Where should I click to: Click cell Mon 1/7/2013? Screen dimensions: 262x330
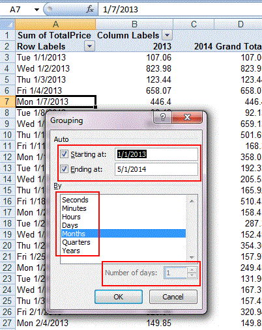click(x=55, y=102)
